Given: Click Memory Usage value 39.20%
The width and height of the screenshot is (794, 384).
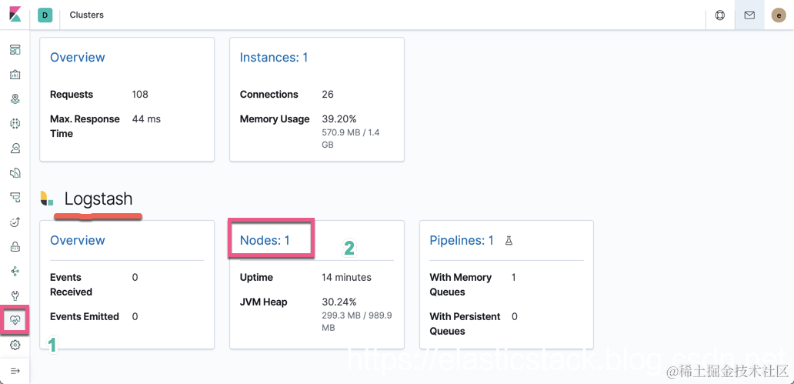Looking at the screenshot, I should pyautogui.click(x=339, y=119).
